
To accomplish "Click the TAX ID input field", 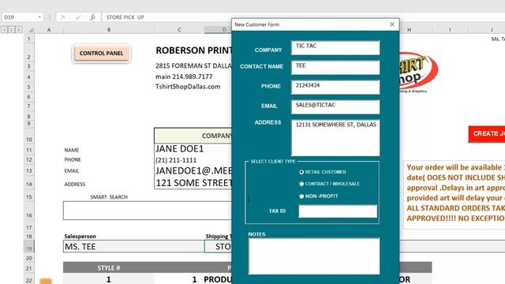I will [x=338, y=211].
